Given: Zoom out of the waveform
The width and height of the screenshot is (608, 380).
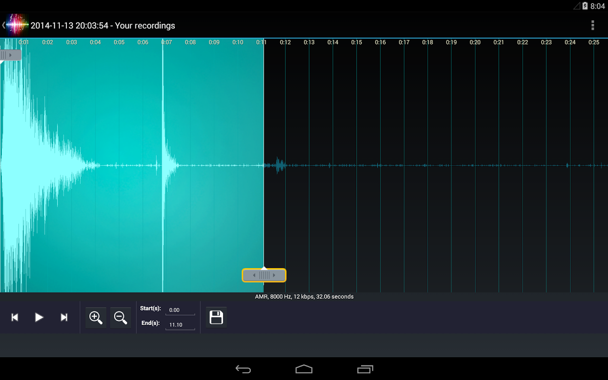Looking at the screenshot, I should (x=121, y=317).
